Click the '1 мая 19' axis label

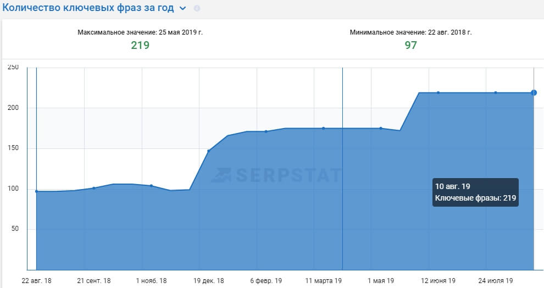(381, 281)
